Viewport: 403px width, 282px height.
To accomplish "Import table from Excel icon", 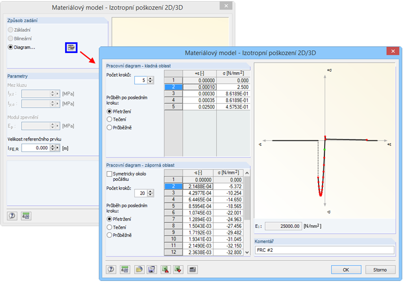I will [x=178, y=269].
